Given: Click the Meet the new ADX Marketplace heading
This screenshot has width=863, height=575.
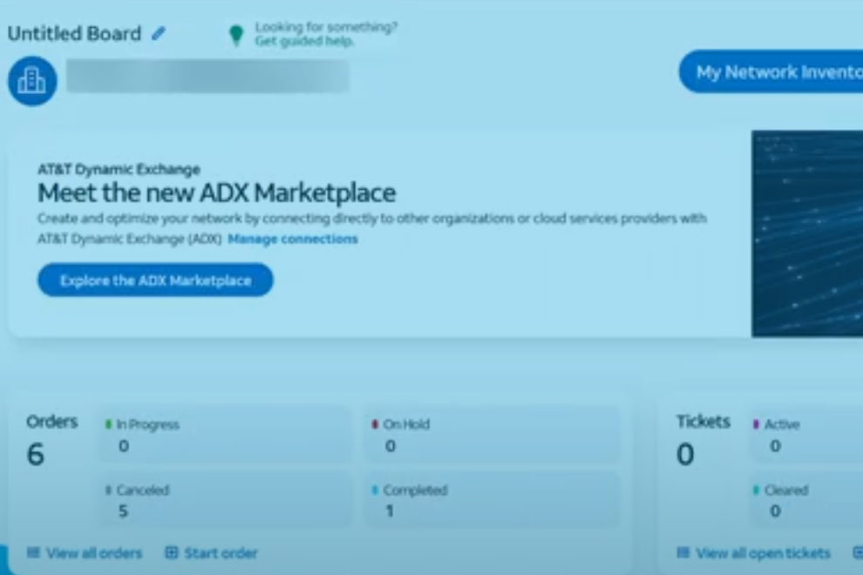Looking at the screenshot, I should click(x=217, y=193).
